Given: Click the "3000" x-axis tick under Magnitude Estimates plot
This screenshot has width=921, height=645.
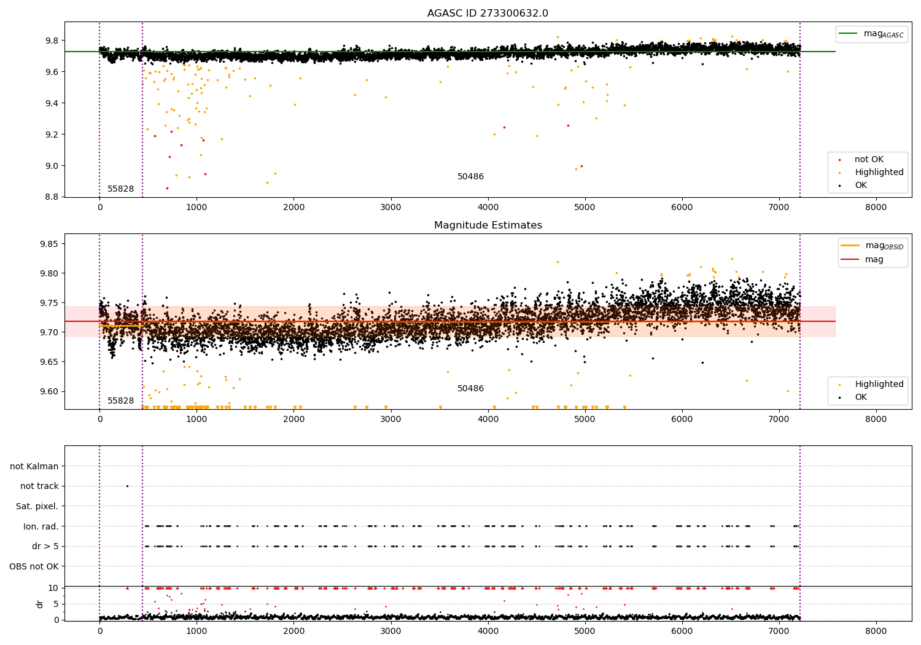Looking at the screenshot, I should click(391, 420).
